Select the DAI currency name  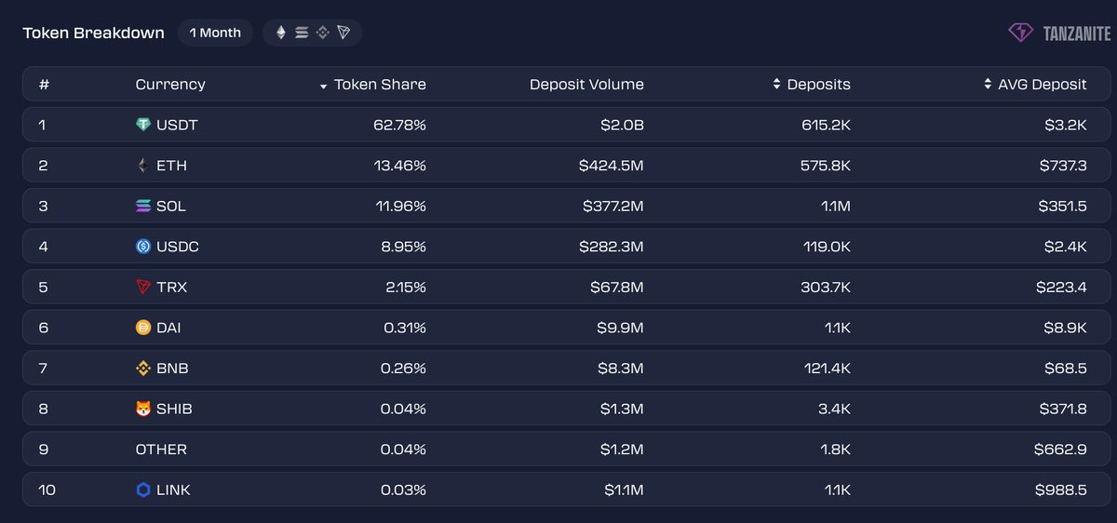pos(170,328)
